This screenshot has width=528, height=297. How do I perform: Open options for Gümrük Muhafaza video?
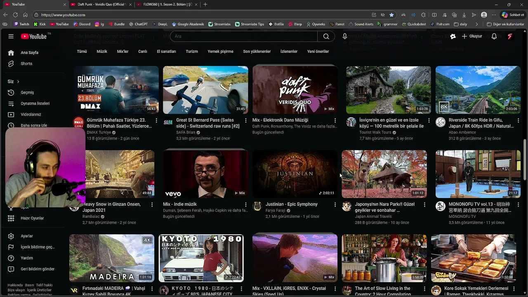coord(156,120)
